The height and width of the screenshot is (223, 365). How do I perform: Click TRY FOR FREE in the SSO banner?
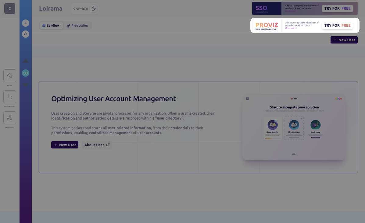pos(337,9)
